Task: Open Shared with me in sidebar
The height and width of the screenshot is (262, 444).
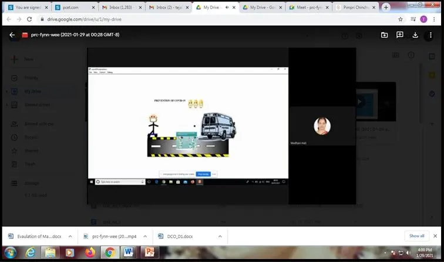Action: click(39, 124)
